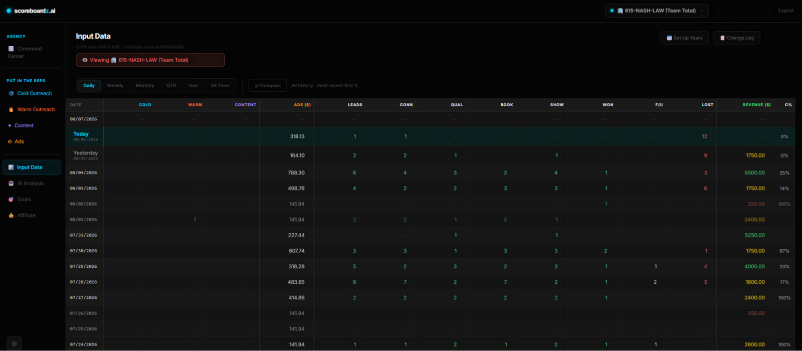The height and width of the screenshot is (351, 802).
Task: Click the Compare button
Action: pyautogui.click(x=268, y=86)
